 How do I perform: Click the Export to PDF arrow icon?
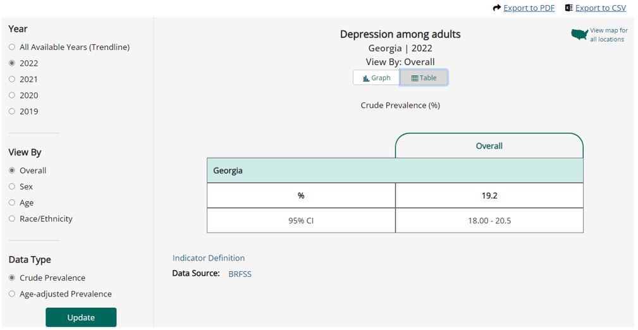click(497, 8)
